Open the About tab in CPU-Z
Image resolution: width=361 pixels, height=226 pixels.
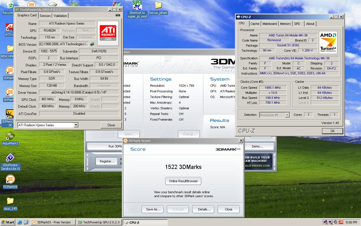pyautogui.click(x=310, y=24)
